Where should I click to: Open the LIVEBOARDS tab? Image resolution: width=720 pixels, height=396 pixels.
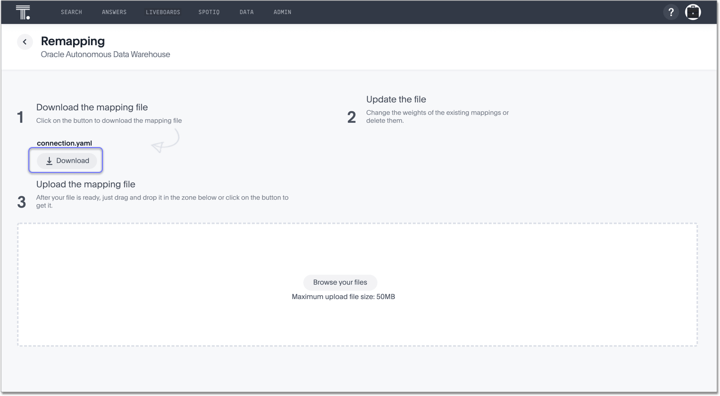(x=163, y=12)
